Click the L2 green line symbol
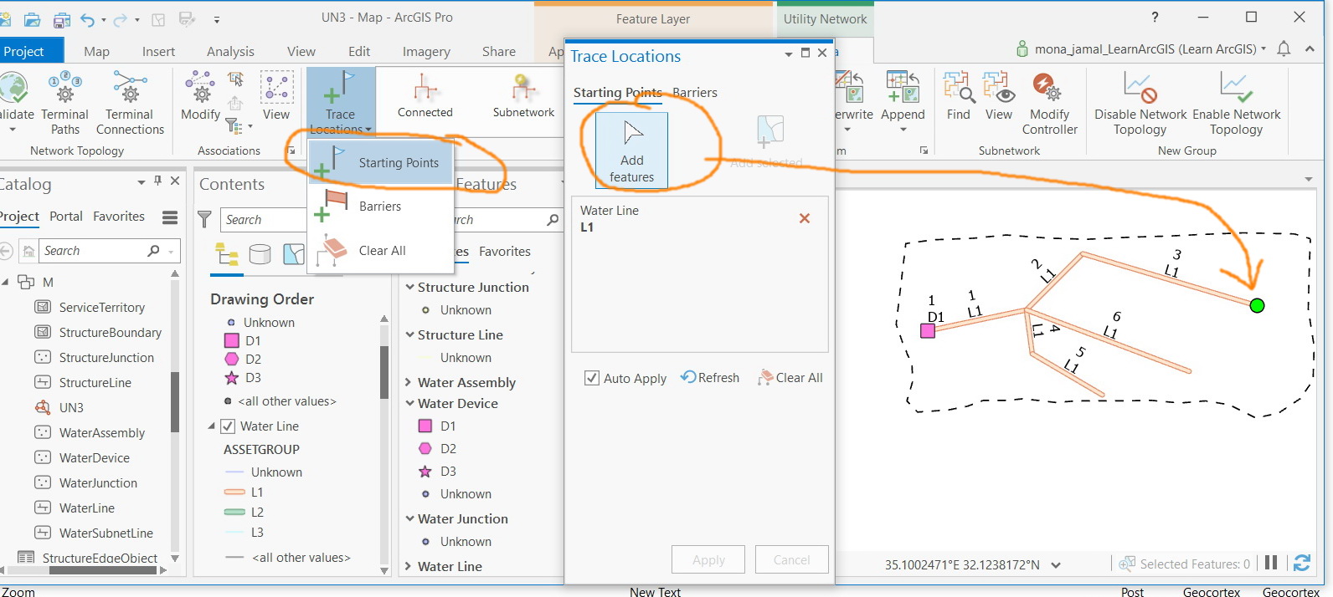 [234, 512]
